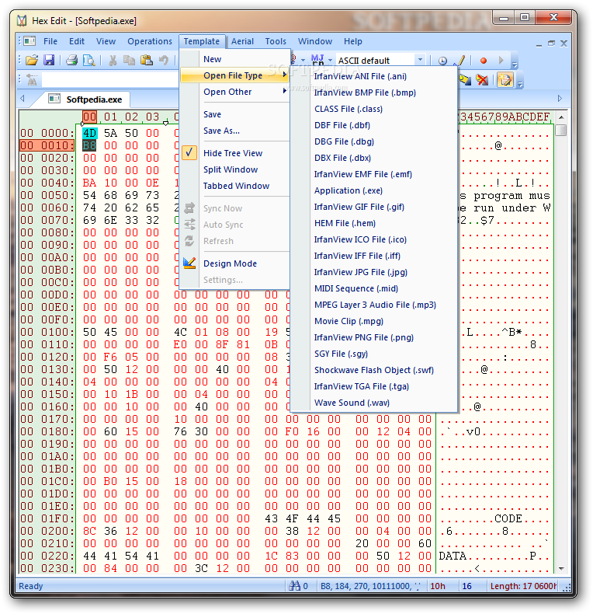The image size is (593, 614).
Task: Click the 4D hex byte at address 0000
Action: point(89,133)
